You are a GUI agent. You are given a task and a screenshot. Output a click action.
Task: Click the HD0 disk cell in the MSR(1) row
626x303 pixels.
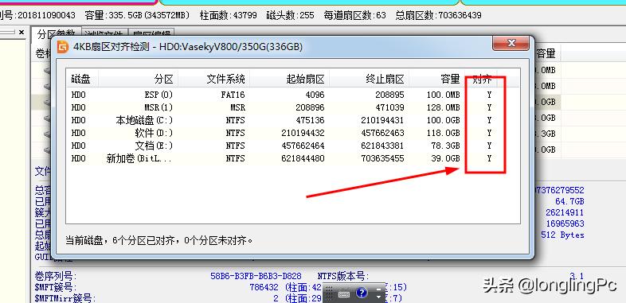tap(78, 107)
